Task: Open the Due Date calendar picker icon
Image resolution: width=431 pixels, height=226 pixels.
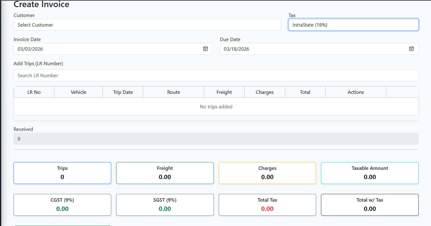Action: coord(412,49)
